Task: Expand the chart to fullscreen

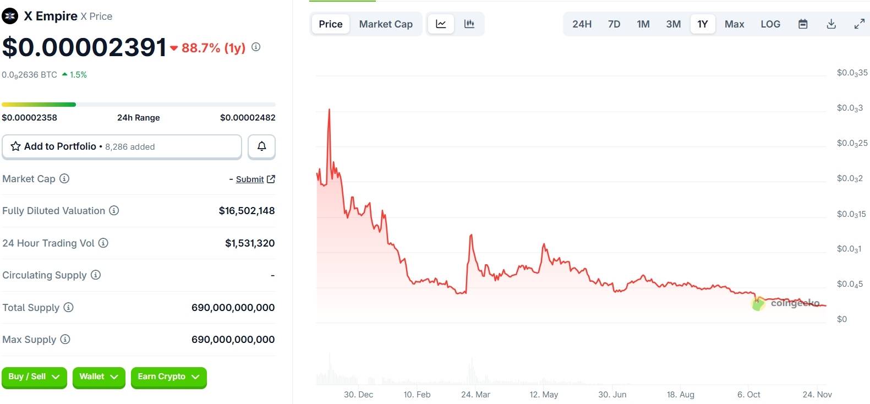Action: click(859, 24)
